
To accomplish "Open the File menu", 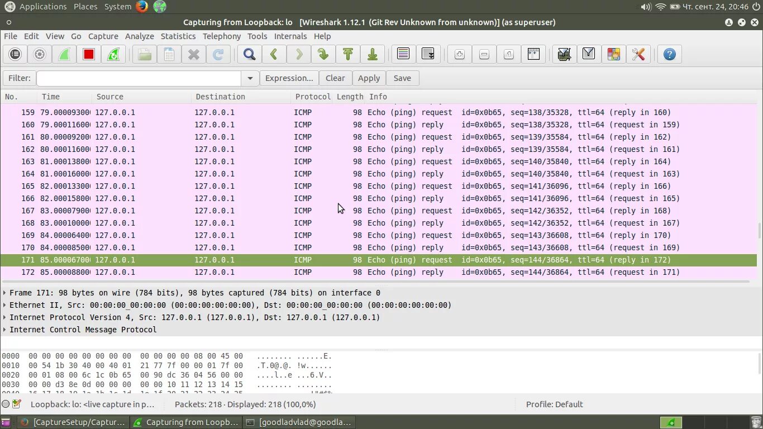I will (x=11, y=36).
